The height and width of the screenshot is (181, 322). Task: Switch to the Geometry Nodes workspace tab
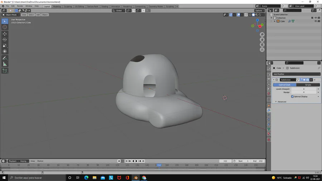[156, 6]
